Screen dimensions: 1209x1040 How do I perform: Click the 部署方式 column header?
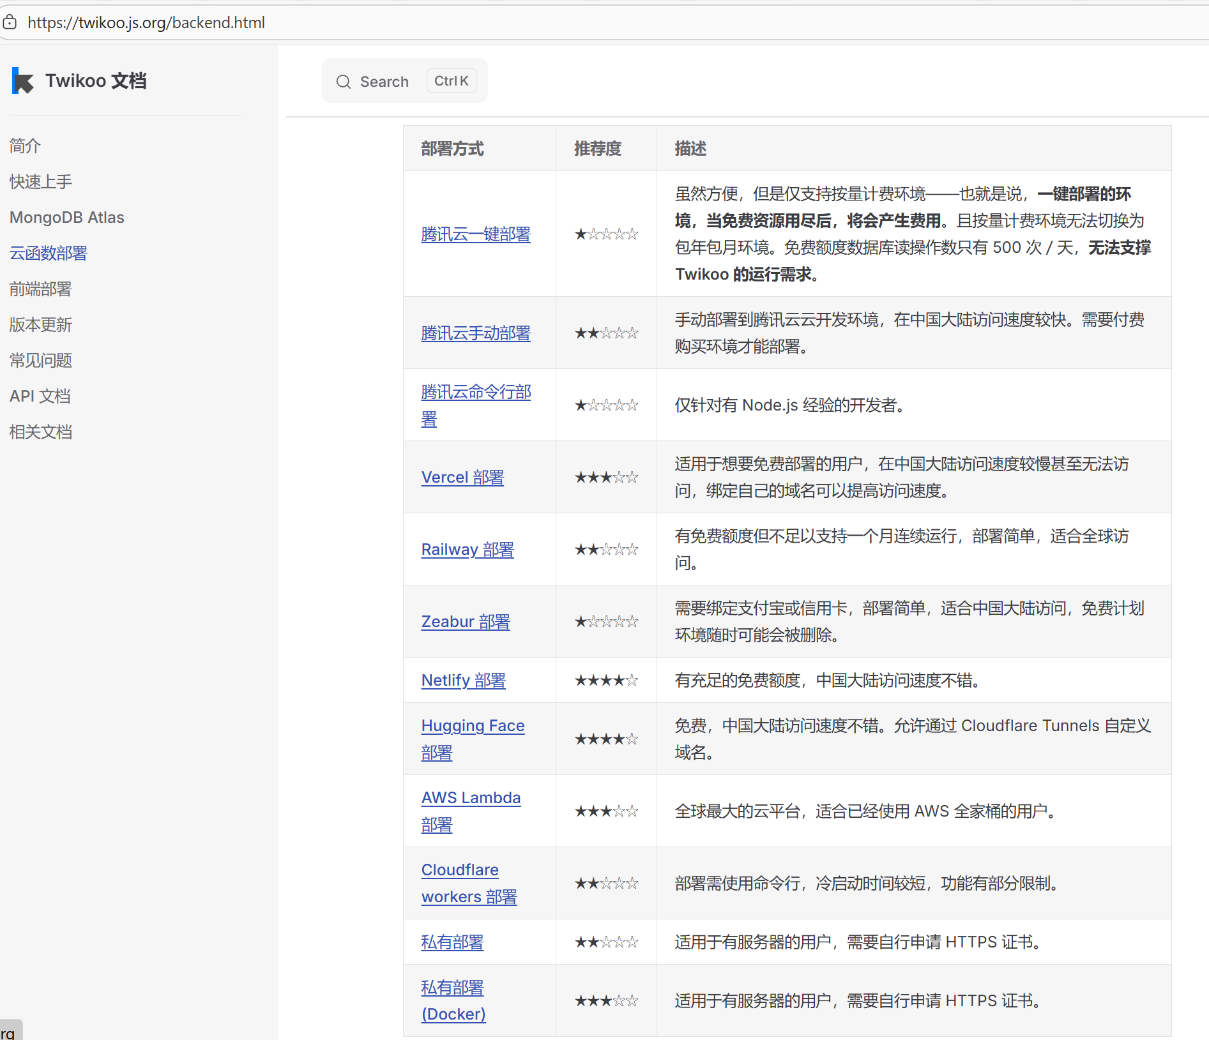(453, 149)
